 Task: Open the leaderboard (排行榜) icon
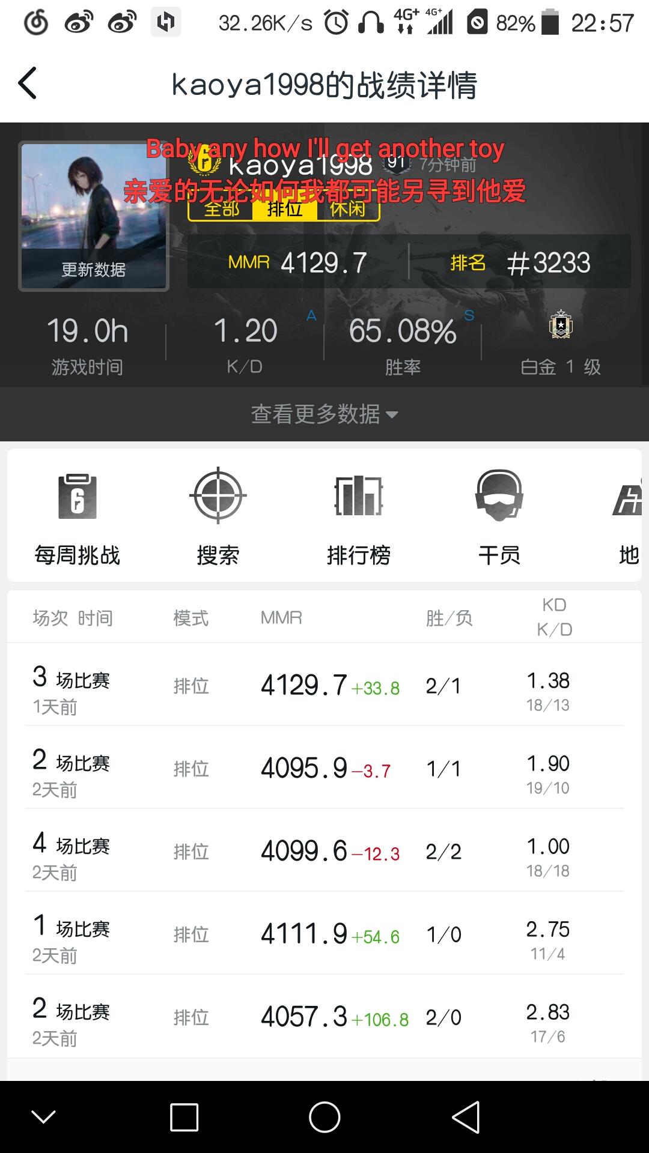(358, 497)
